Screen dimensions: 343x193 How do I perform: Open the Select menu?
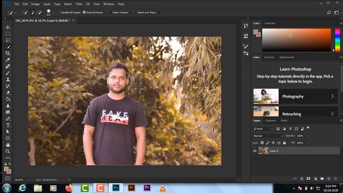[x=68, y=4]
